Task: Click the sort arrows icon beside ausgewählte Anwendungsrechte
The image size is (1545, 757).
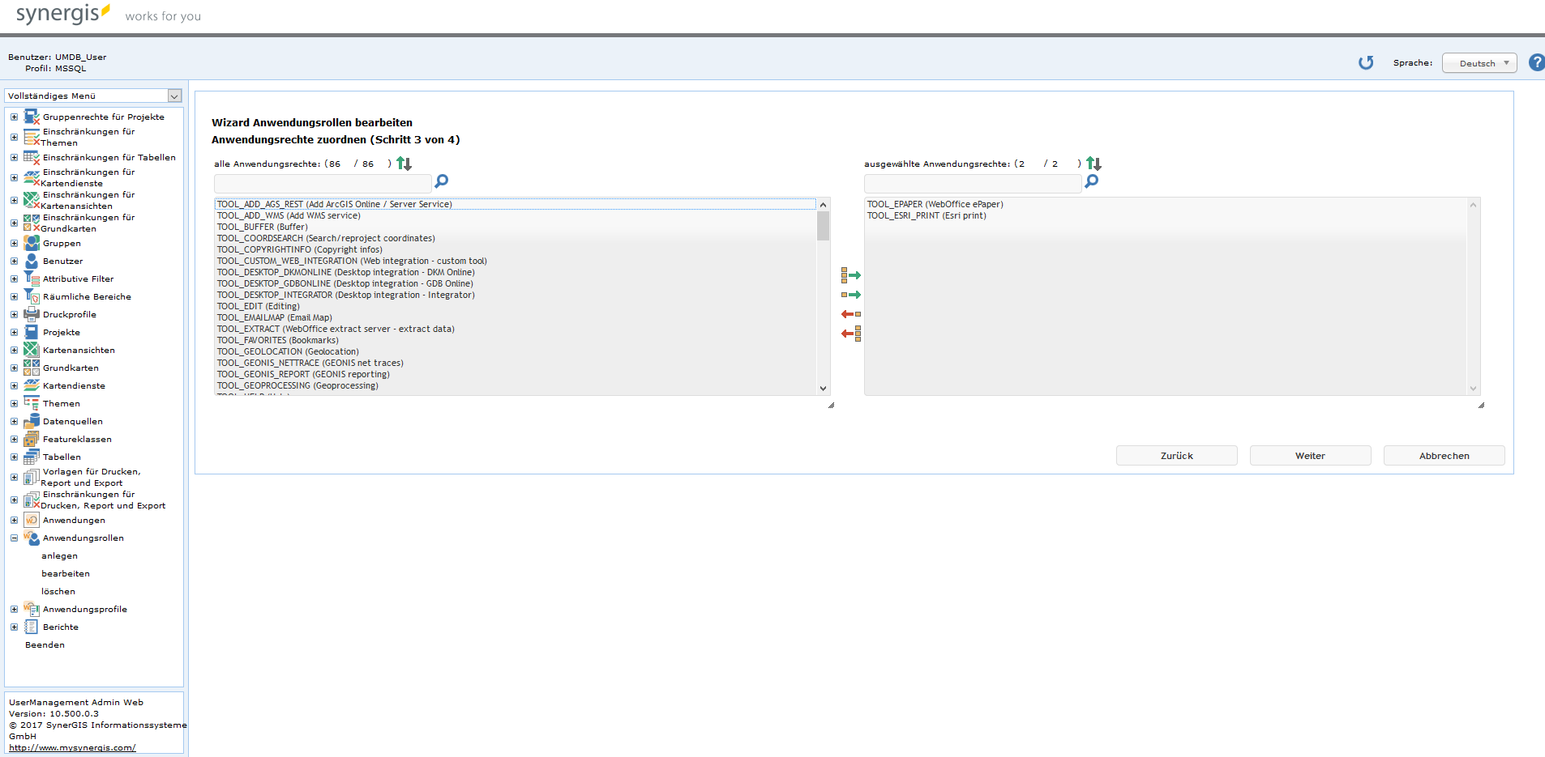Action: (x=1093, y=164)
